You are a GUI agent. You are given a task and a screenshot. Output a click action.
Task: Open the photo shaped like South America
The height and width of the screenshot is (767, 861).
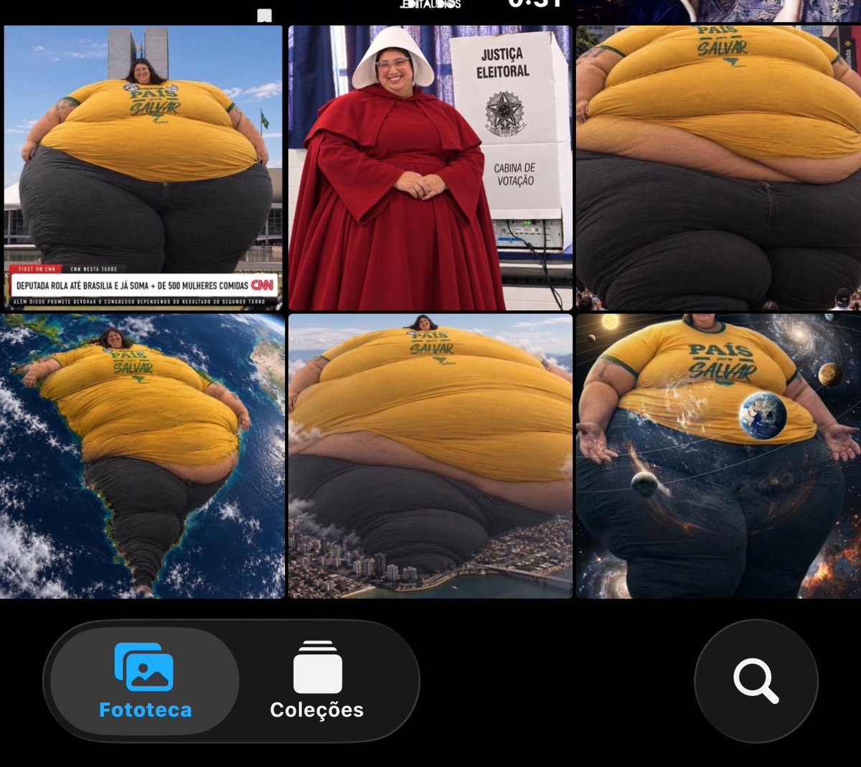coord(143,456)
